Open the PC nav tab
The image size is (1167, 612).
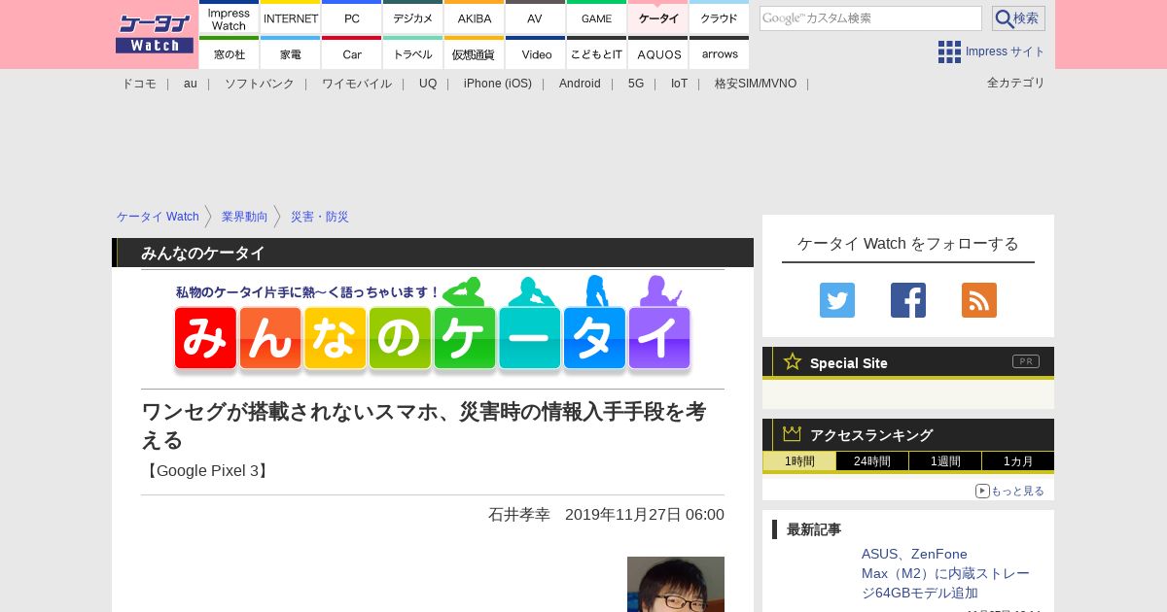352,17
